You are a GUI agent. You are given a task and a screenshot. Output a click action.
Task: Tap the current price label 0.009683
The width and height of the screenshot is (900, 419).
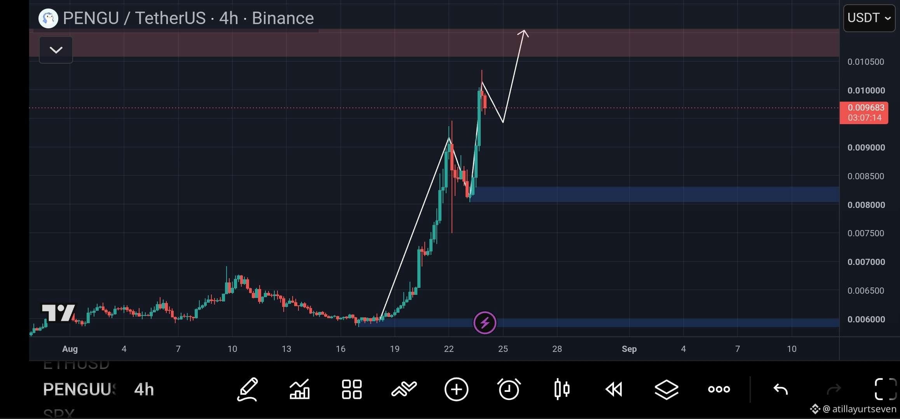coord(864,113)
